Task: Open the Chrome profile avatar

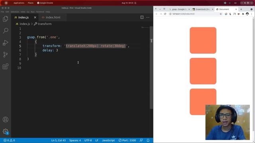Action: point(247,14)
